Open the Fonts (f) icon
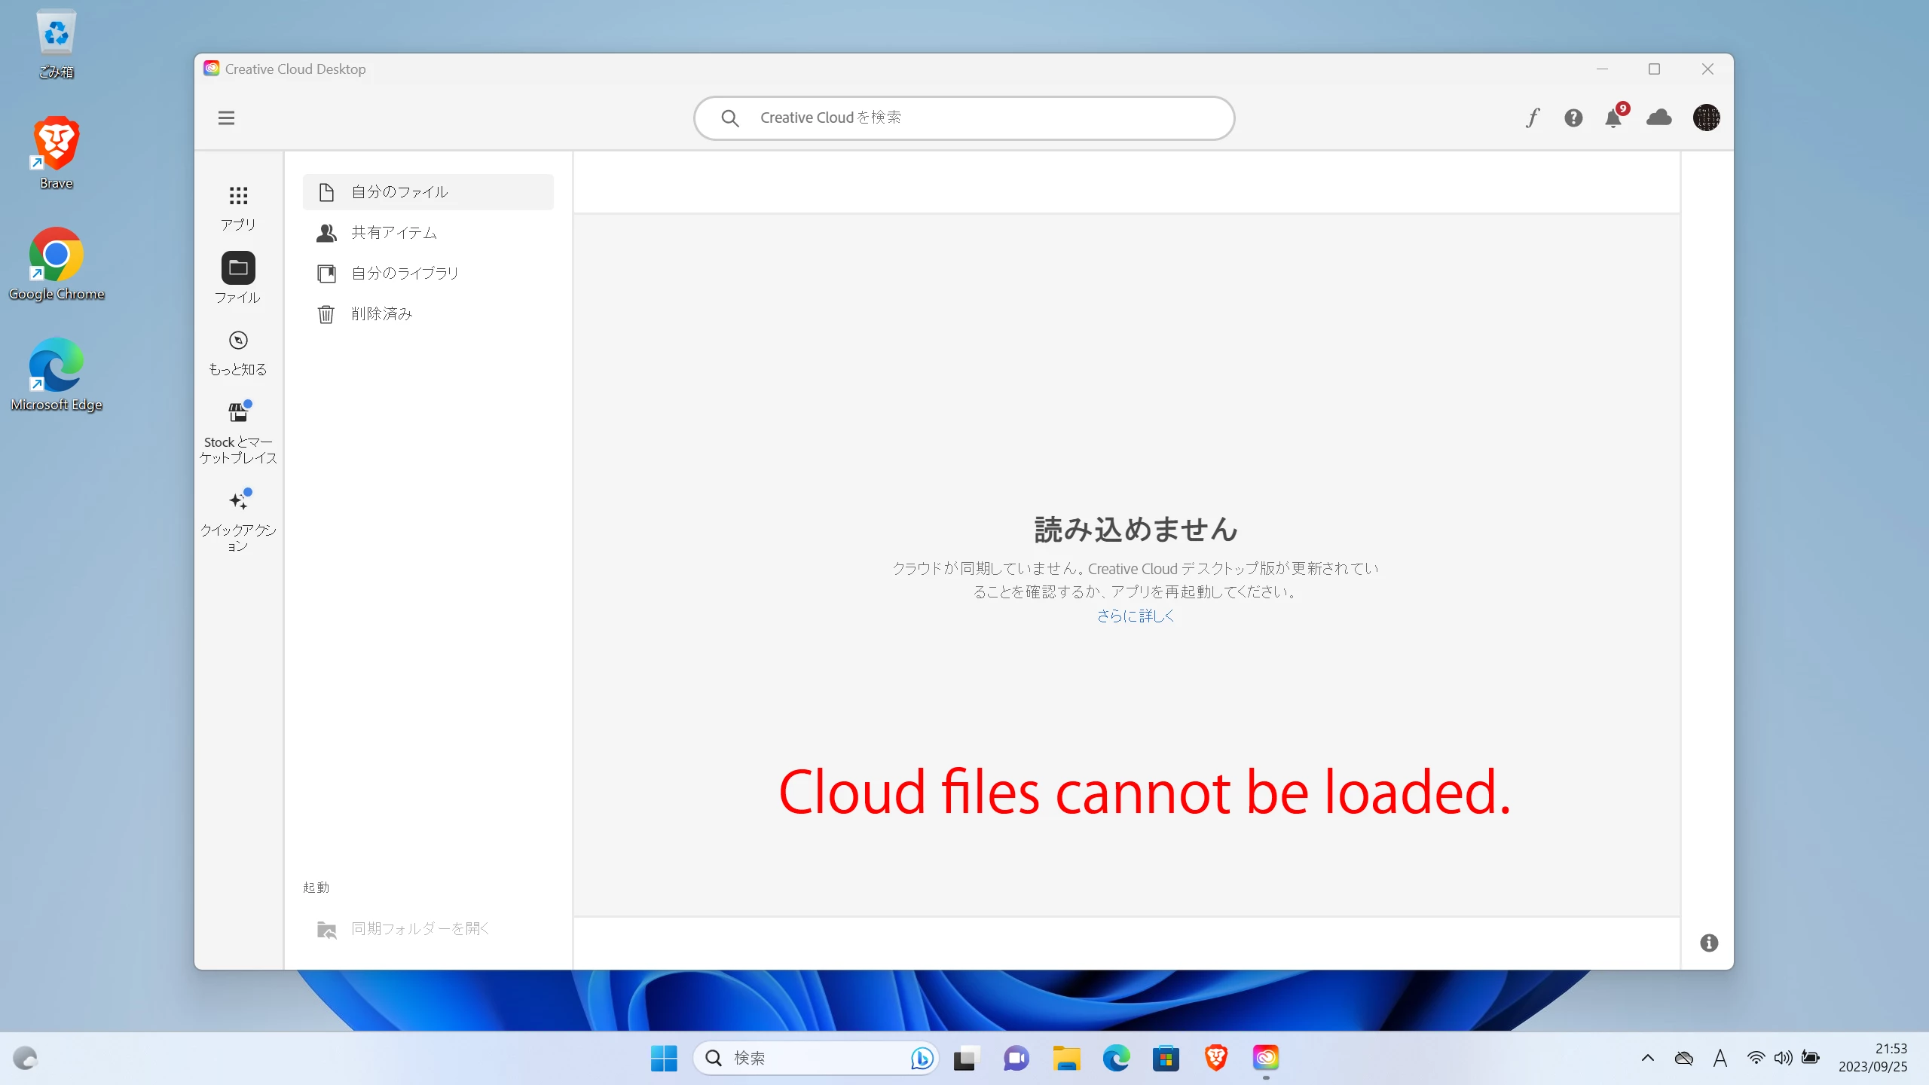The height and width of the screenshot is (1085, 1929). (x=1533, y=118)
